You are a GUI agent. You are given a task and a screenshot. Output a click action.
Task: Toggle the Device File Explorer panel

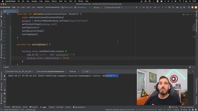point(196,86)
